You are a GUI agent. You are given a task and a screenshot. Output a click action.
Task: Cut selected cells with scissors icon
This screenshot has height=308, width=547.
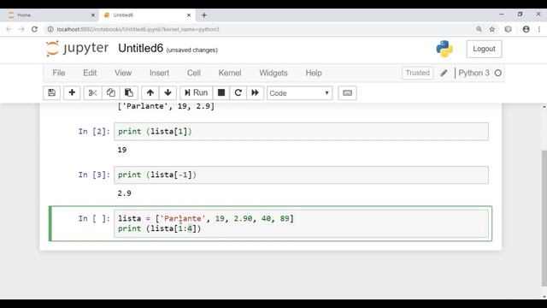coord(92,93)
